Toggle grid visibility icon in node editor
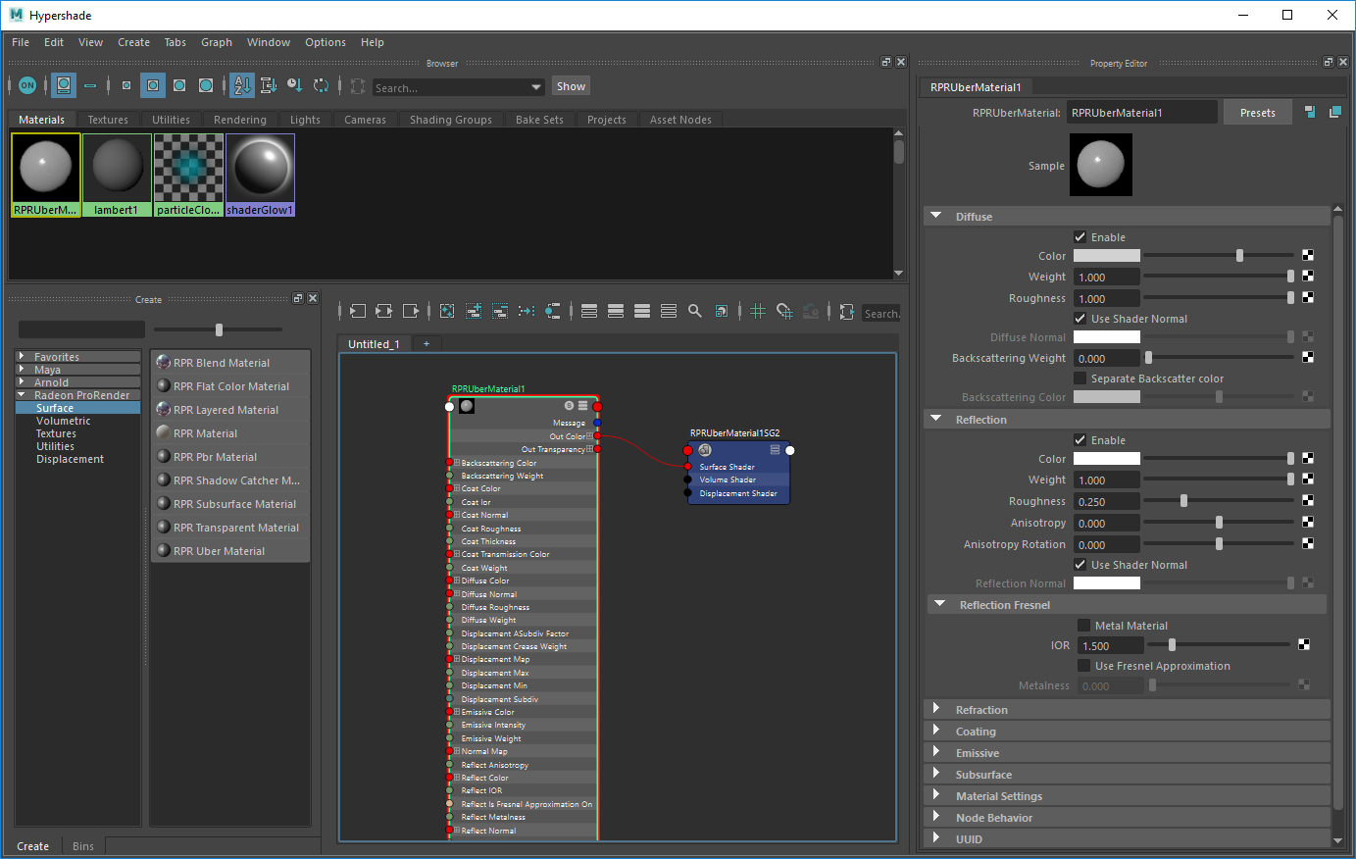This screenshot has height=859, width=1356. click(x=758, y=311)
